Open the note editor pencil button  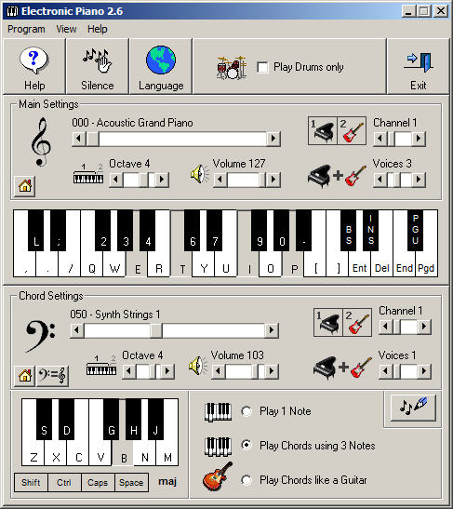(x=413, y=408)
